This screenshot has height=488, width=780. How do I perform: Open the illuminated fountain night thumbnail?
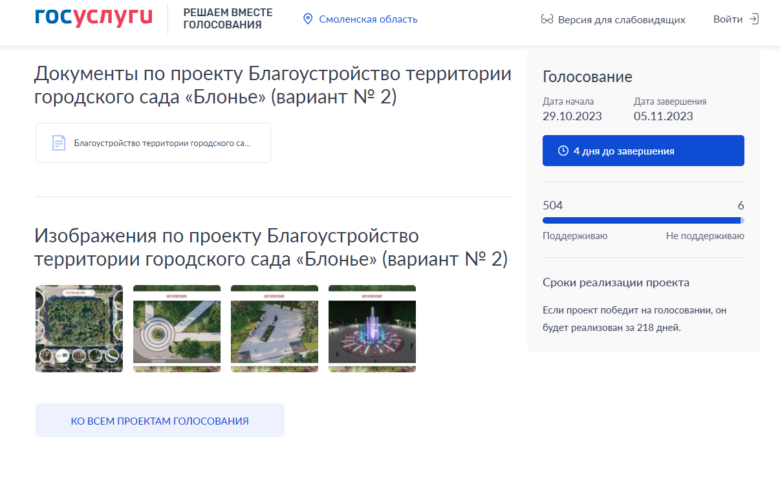click(x=372, y=328)
